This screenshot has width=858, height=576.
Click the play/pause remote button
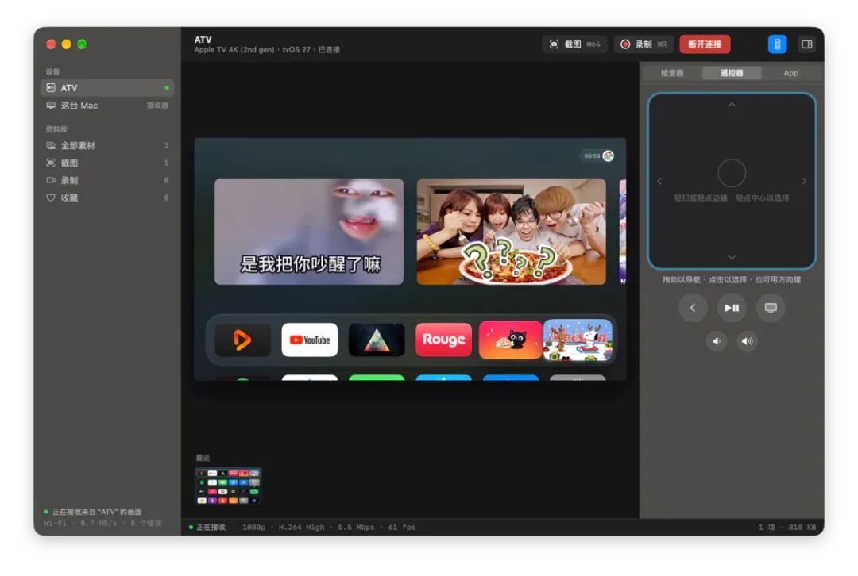[x=732, y=308]
